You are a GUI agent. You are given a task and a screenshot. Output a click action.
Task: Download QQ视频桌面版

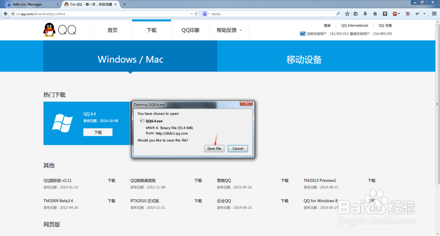(x=198, y=181)
